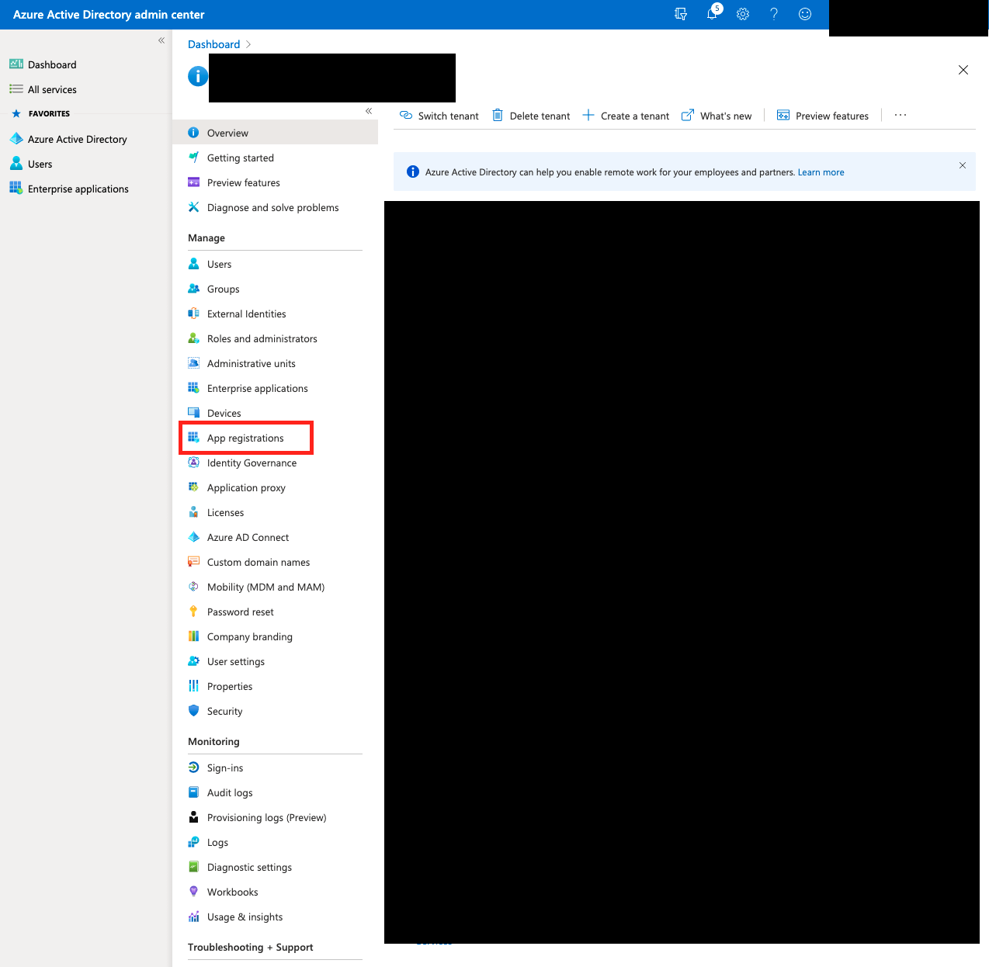This screenshot has height=967, width=989.
Task: Select the Password reset key icon
Action: 193,612
